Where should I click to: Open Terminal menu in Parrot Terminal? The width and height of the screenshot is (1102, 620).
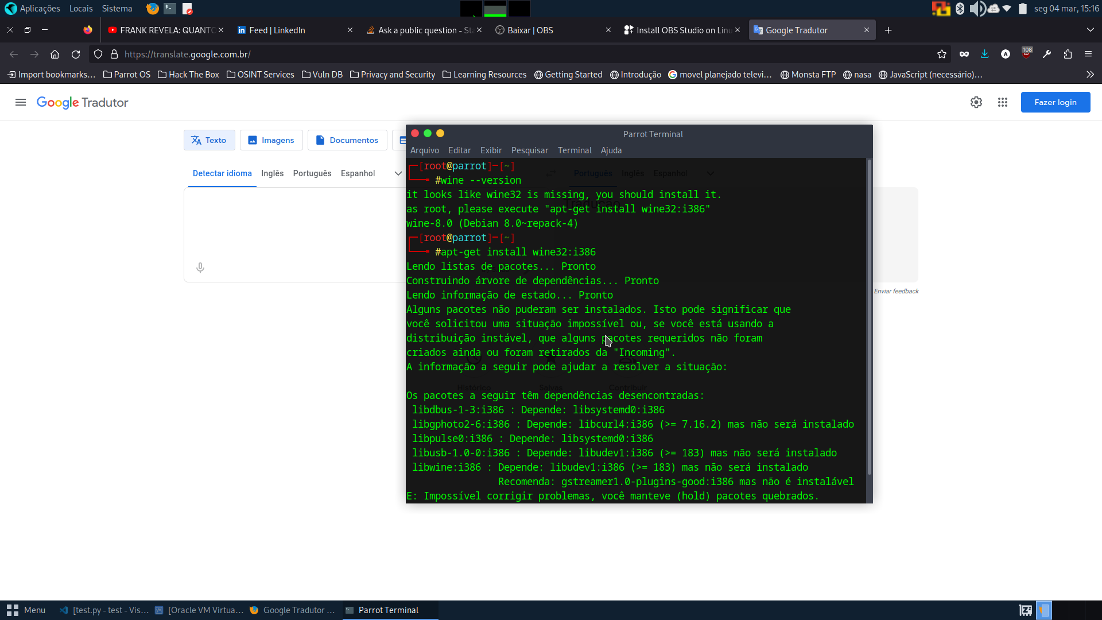tap(575, 150)
